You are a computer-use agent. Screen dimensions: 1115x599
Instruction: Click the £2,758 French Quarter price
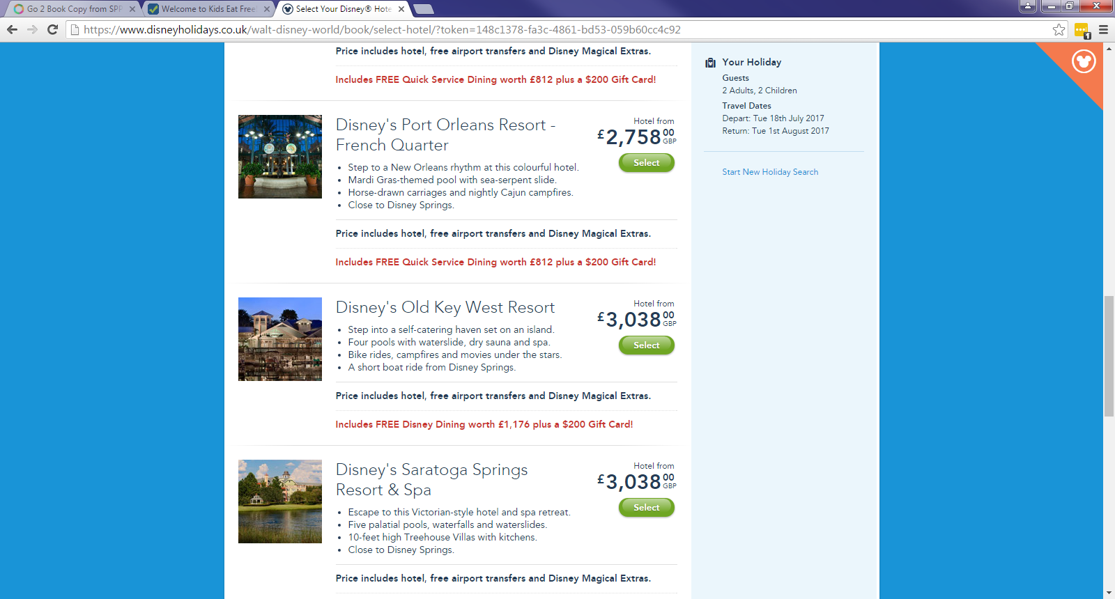click(x=637, y=137)
